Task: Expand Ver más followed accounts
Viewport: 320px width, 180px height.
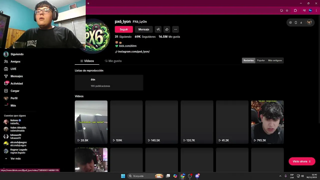Action: [12, 158]
